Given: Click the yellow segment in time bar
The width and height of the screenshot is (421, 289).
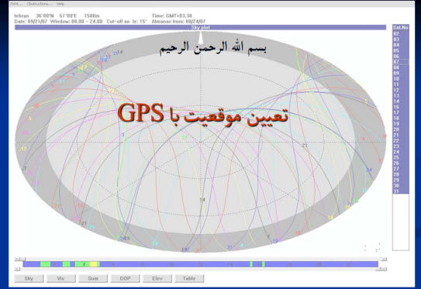Looking at the screenshot, I should [94, 264].
